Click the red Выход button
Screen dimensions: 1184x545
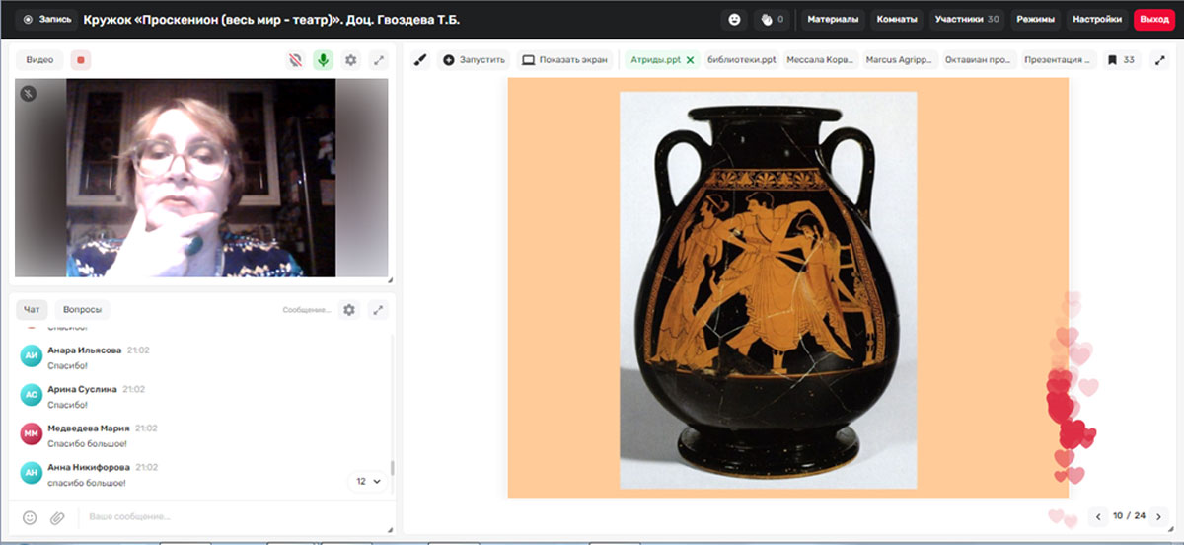pyautogui.click(x=1154, y=19)
